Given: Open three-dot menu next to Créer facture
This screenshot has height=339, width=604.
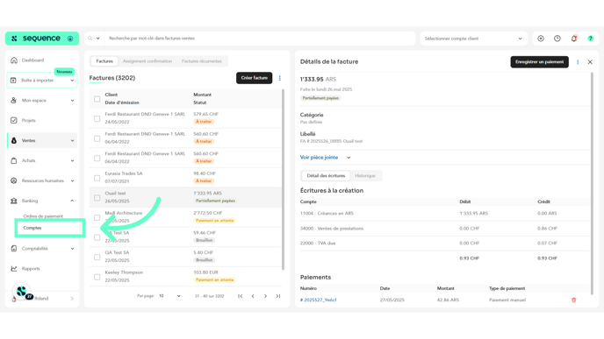Looking at the screenshot, I should click(x=280, y=78).
